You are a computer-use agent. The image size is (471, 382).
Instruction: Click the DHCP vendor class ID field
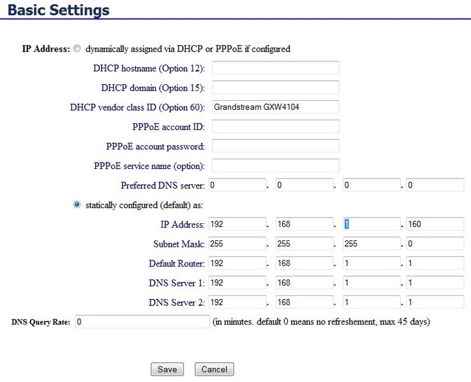click(275, 107)
